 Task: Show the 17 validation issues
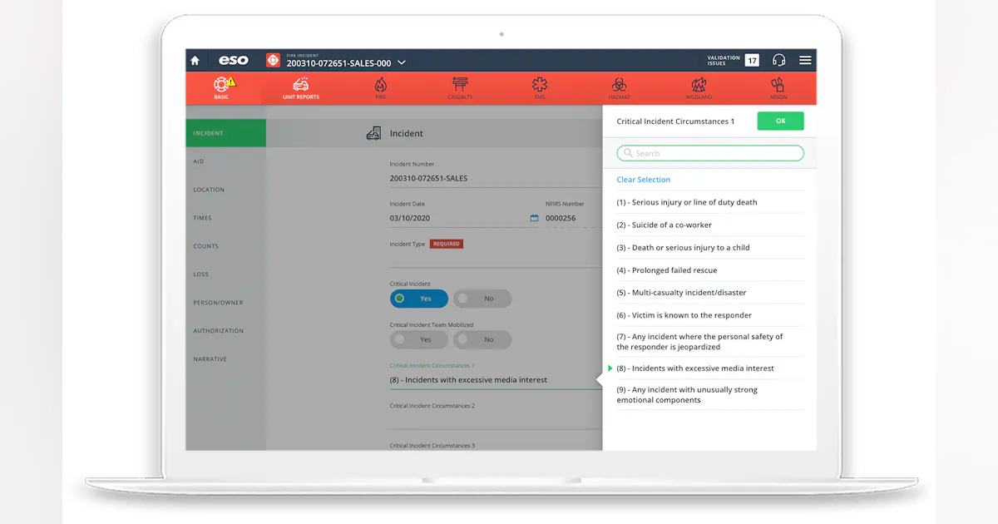click(752, 61)
